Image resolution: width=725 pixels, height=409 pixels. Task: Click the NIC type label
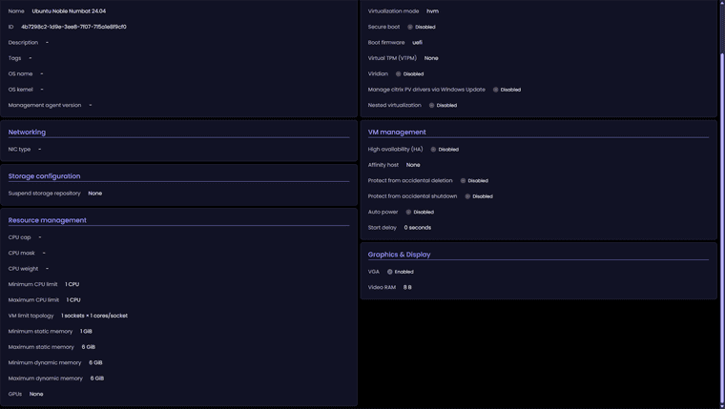tap(19, 150)
